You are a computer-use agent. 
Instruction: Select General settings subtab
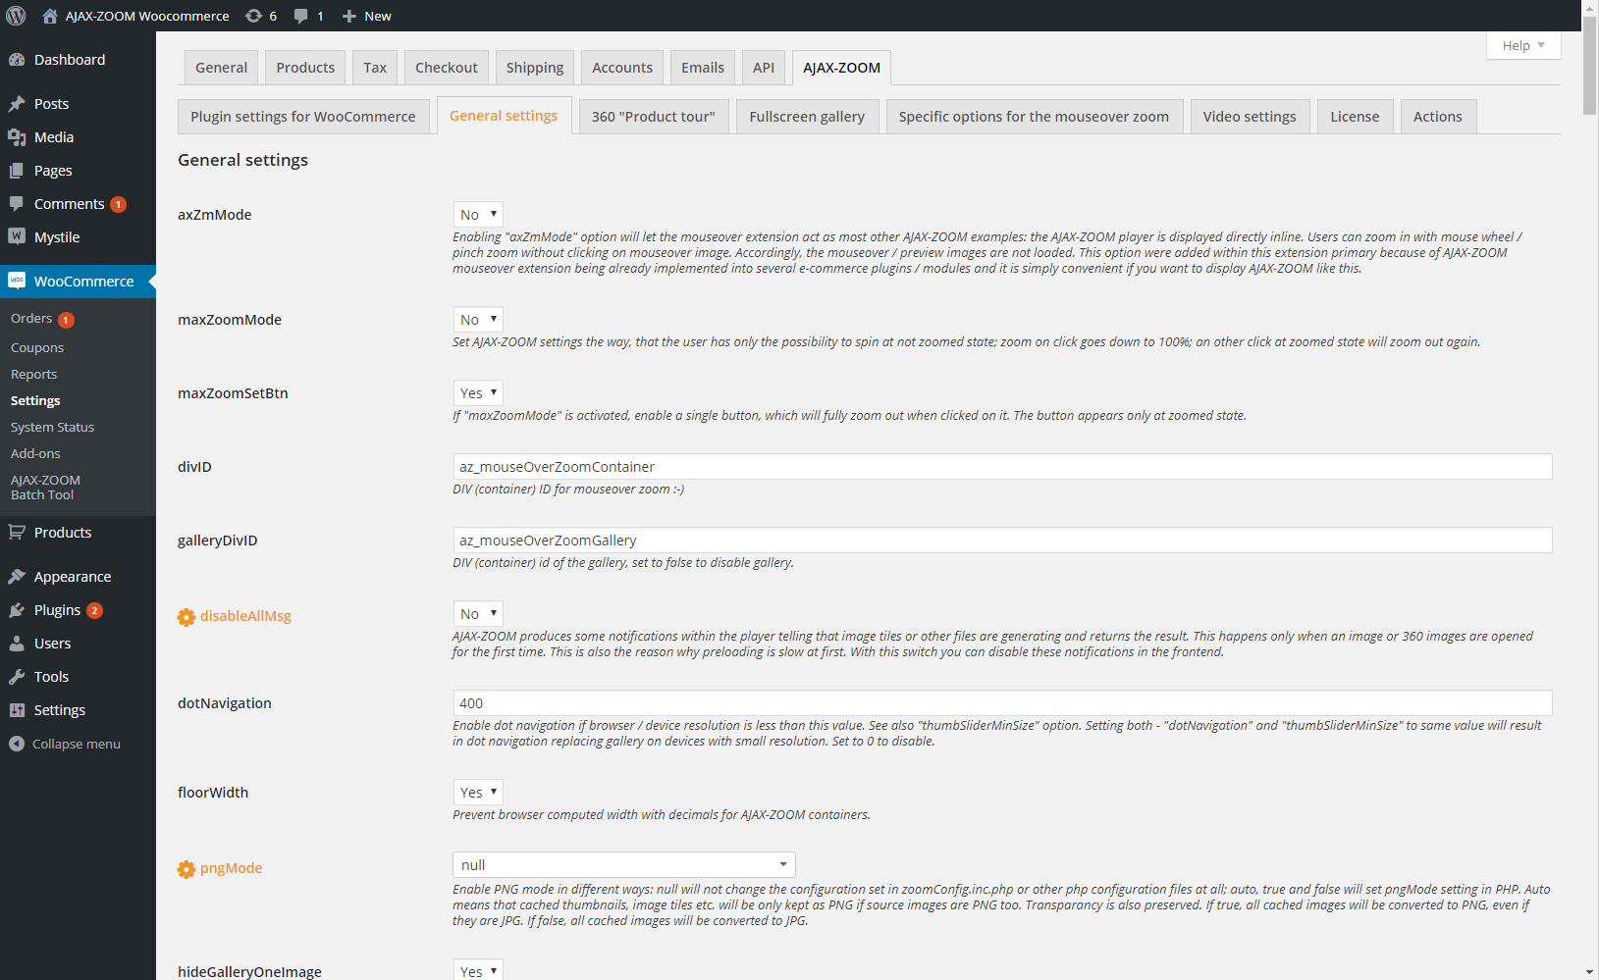[504, 116]
